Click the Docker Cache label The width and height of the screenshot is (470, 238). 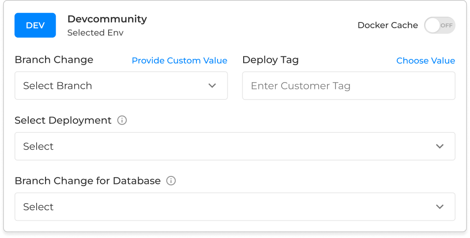point(387,26)
